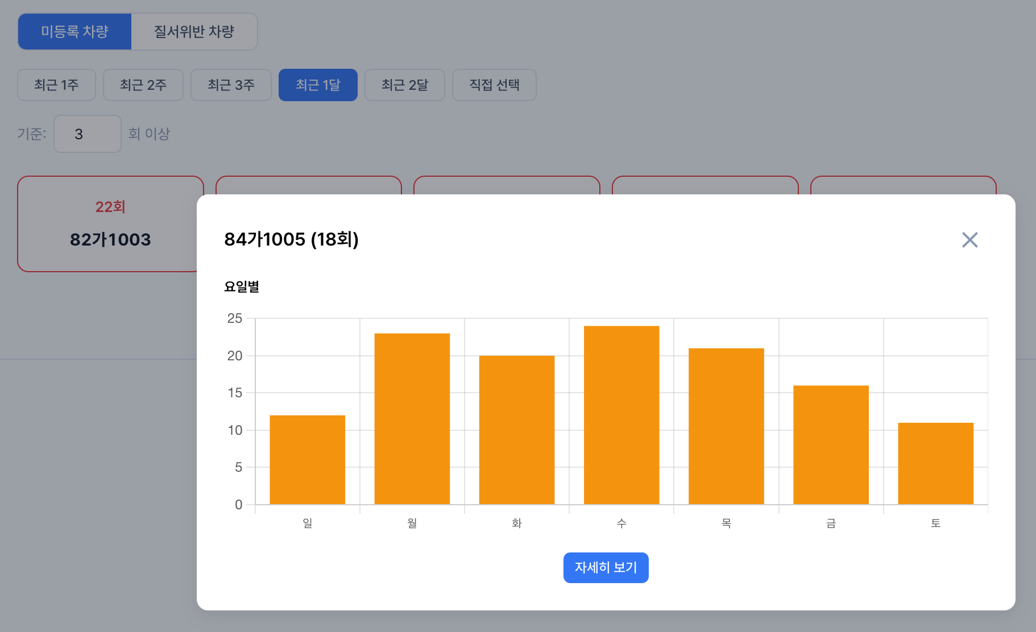1036x632 pixels.
Task: Click the threshold input showing 3
Action: tap(87, 134)
